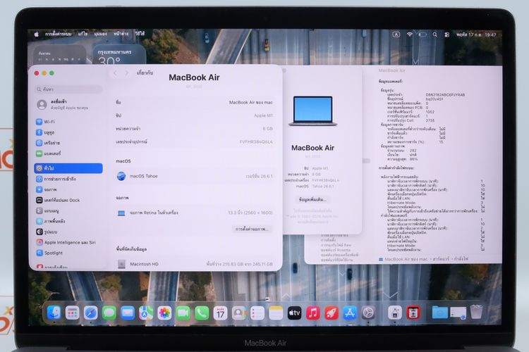The height and width of the screenshot is (352, 529).
Task: Open Launchpad apps grid in Dock
Action: pyautogui.click(x=72, y=313)
